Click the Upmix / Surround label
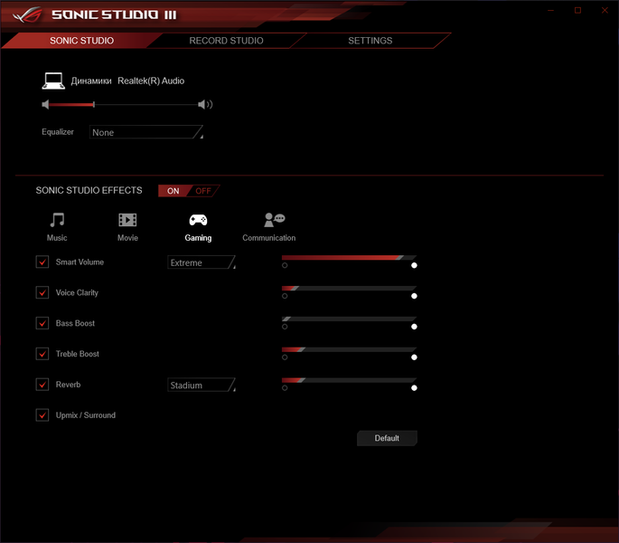Screen dimensions: 619x543 click(x=86, y=414)
